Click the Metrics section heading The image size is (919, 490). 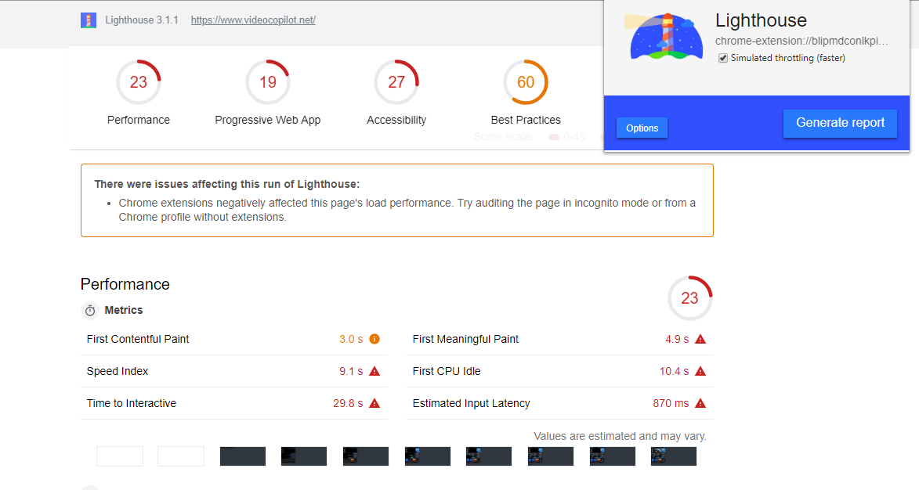point(124,310)
